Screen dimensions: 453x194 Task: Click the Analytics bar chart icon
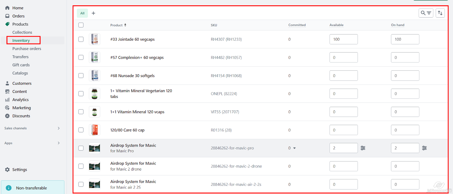pyautogui.click(x=7, y=100)
